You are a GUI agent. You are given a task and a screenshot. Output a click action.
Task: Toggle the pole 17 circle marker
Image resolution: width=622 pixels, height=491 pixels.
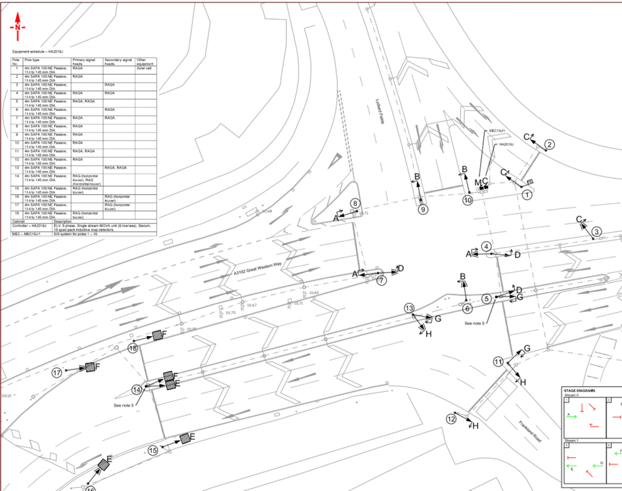click(x=57, y=373)
